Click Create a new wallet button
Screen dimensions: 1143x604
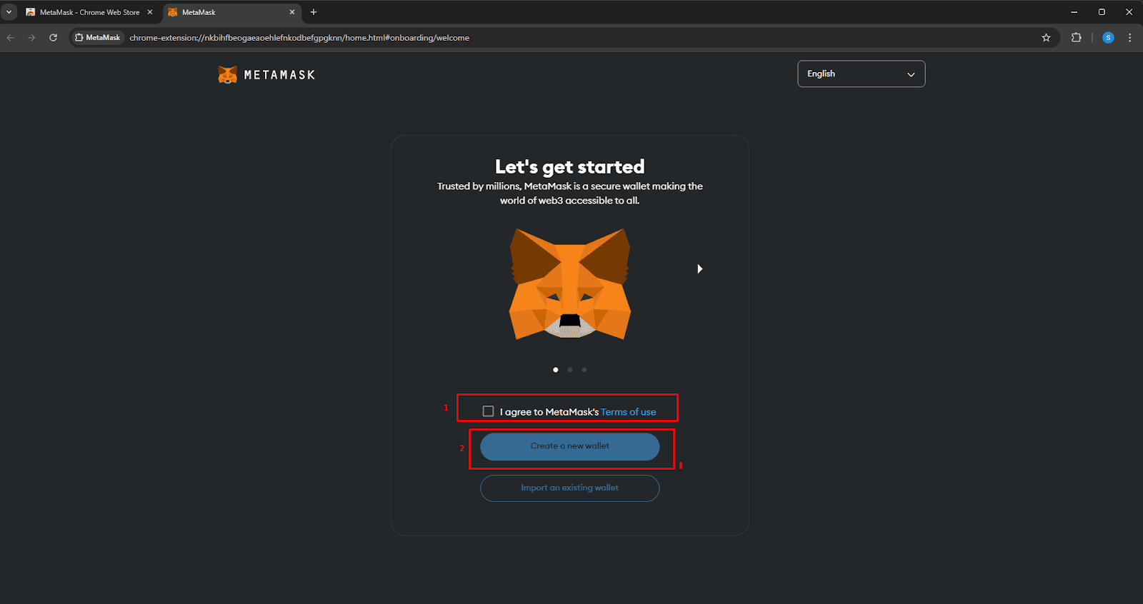point(569,446)
